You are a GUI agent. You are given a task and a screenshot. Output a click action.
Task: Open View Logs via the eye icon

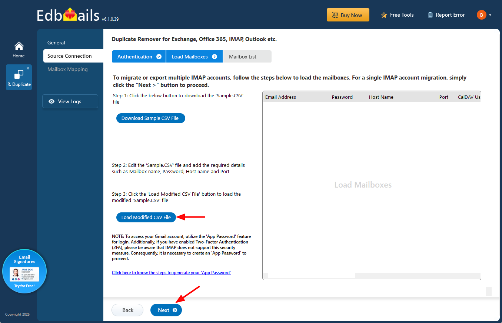[x=51, y=101]
